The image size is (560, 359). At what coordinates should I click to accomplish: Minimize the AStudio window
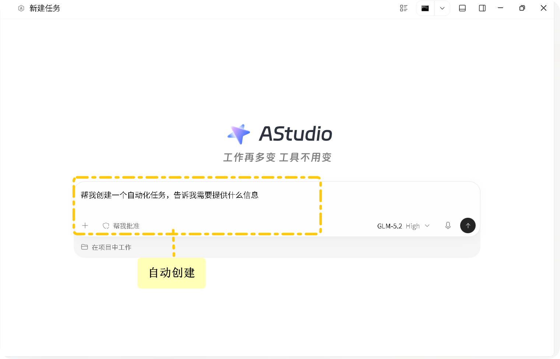click(501, 8)
